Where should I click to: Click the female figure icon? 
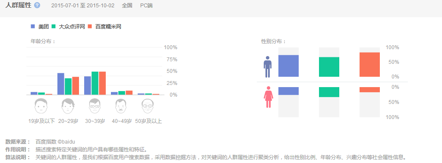[268, 97]
